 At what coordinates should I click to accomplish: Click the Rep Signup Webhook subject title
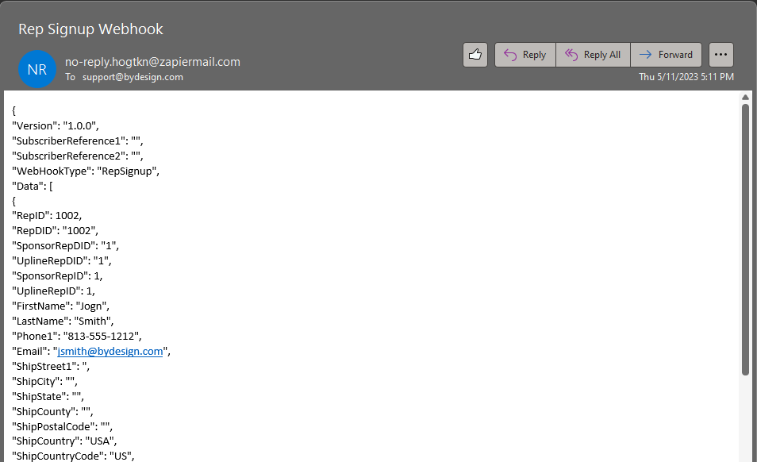tap(90, 29)
